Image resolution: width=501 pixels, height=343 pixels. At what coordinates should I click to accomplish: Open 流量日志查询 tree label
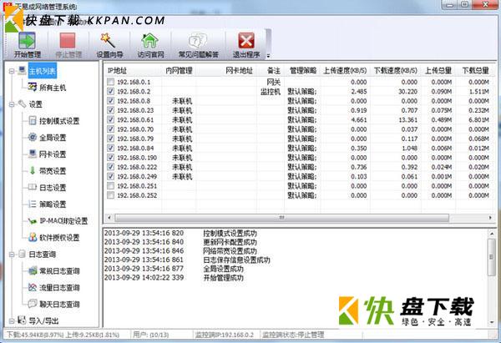(59, 287)
